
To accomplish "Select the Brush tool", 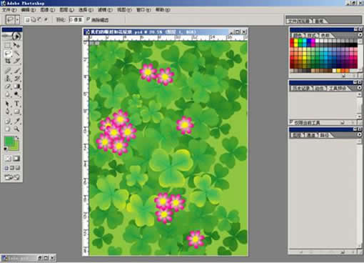I will [16, 71].
